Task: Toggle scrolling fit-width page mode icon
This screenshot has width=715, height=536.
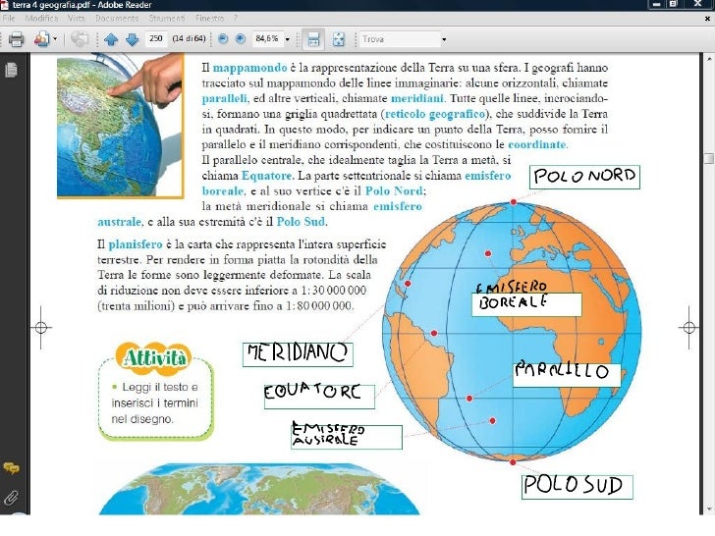Action: click(x=313, y=39)
